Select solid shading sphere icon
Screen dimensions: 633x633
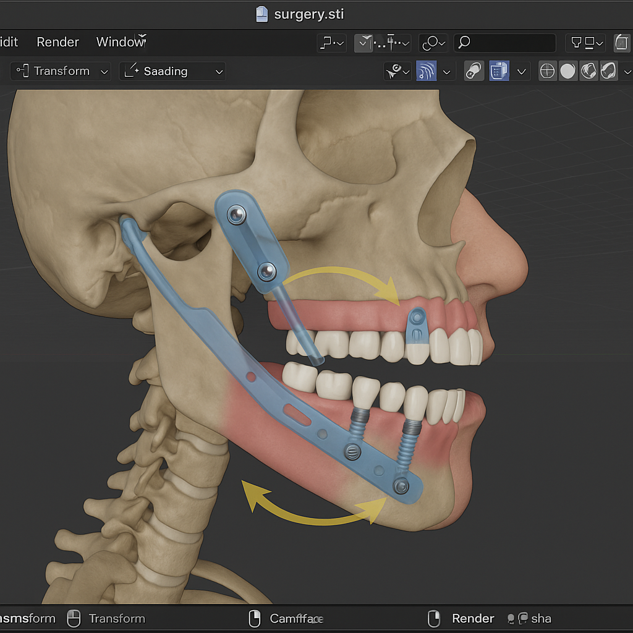567,71
